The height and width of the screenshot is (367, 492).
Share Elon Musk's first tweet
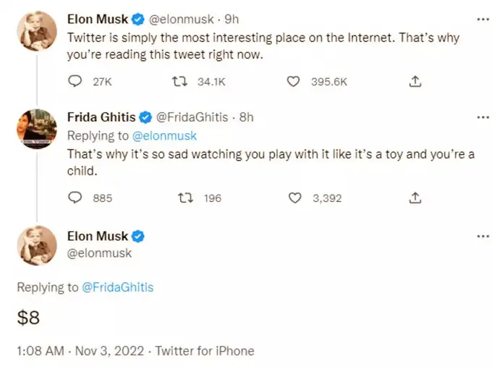(x=415, y=81)
